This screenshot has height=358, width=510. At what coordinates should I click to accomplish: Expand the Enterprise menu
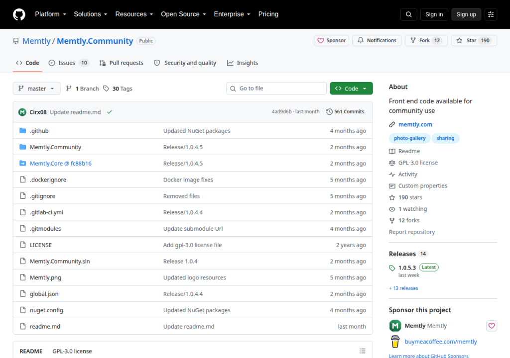pyautogui.click(x=232, y=14)
